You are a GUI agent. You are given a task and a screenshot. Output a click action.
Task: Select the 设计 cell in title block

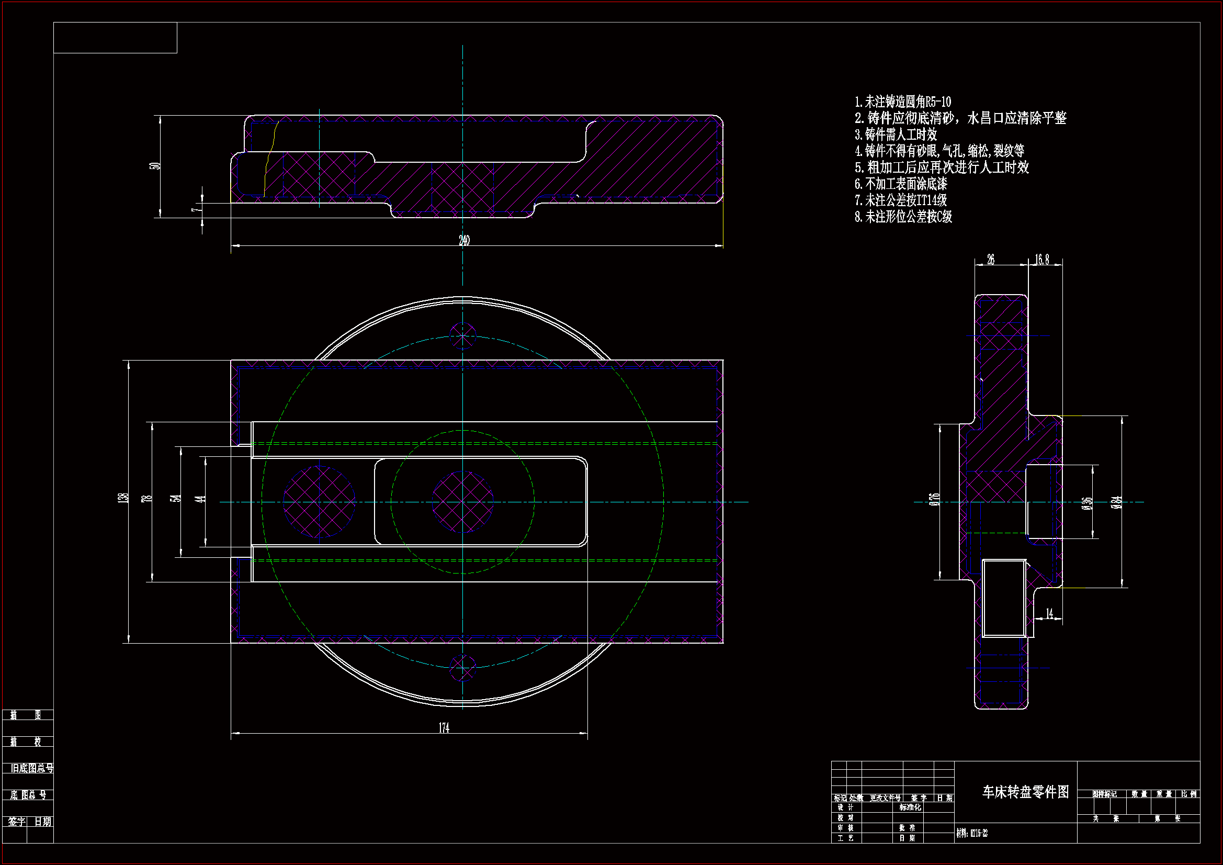coord(845,807)
